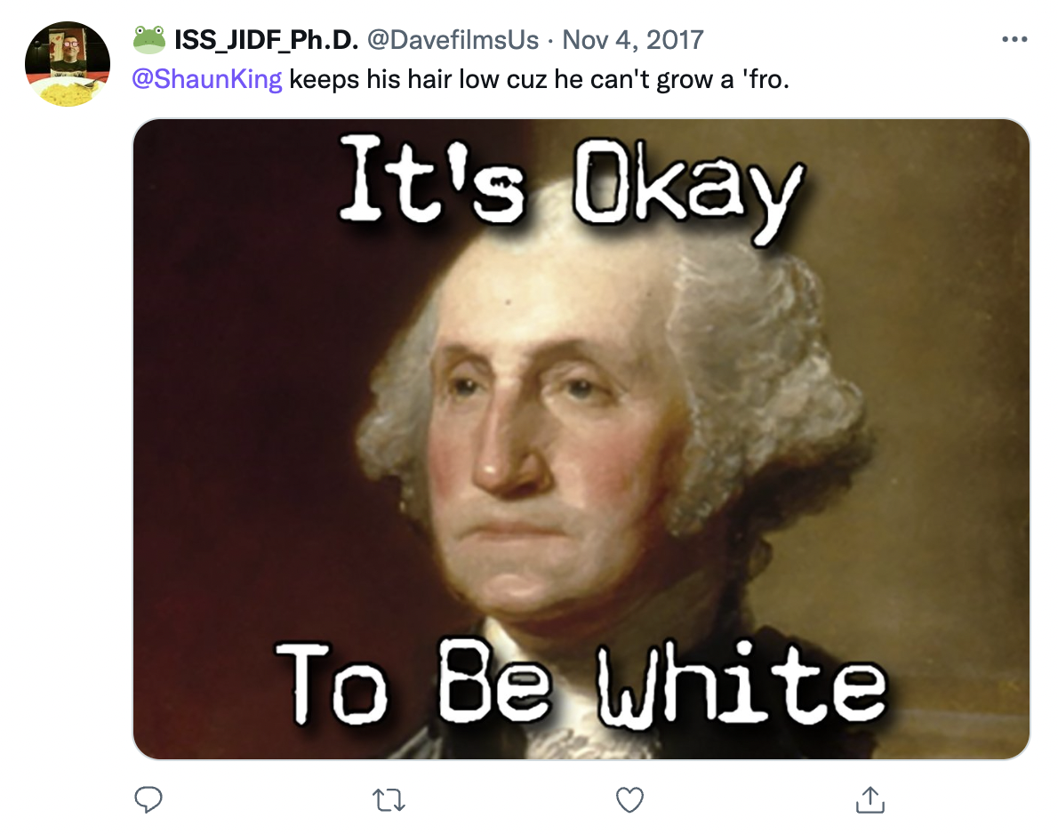Open the three-dot more options menu
Viewport: 1058px width, 834px height.
[1014, 40]
